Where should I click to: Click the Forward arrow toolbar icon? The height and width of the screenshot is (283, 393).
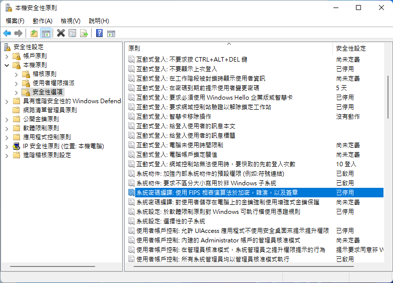pyautogui.click(x=19, y=33)
